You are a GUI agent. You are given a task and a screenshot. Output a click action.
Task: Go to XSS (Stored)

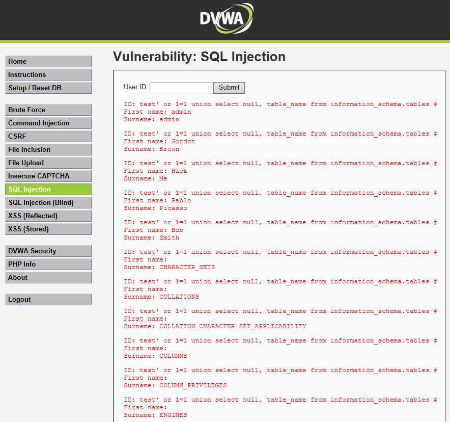point(48,229)
